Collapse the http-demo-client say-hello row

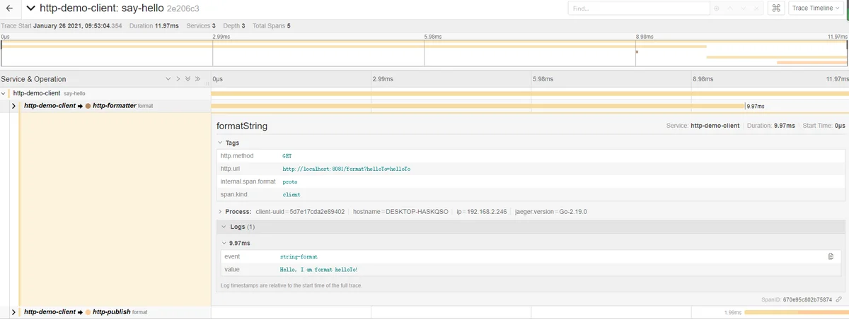pos(5,93)
